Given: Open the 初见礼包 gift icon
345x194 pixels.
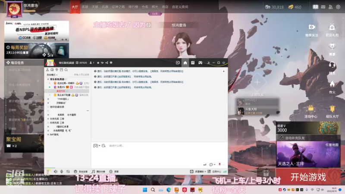Looking at the screenshot, I should tap(332, 27).
